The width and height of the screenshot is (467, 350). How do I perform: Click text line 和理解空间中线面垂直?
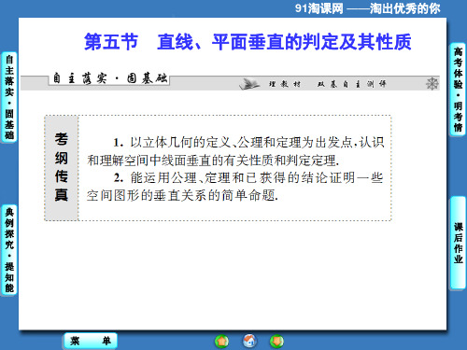coord(213,161)
